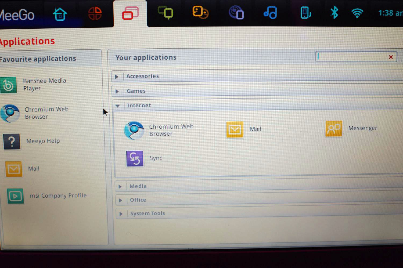403x268 pixels.
Task: Click the Media category label
Action: pos(138,186)
